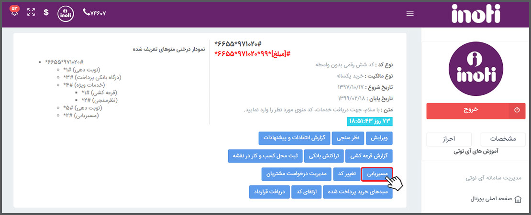Open the مسیریابی routing button
The height and width of the screenshot is (215, 531).
(x=377, y=174)
